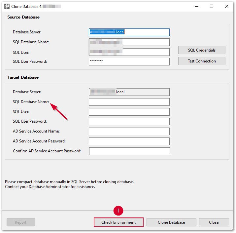Click the Clone Database button
236x233 pixels.
[171, 222]
